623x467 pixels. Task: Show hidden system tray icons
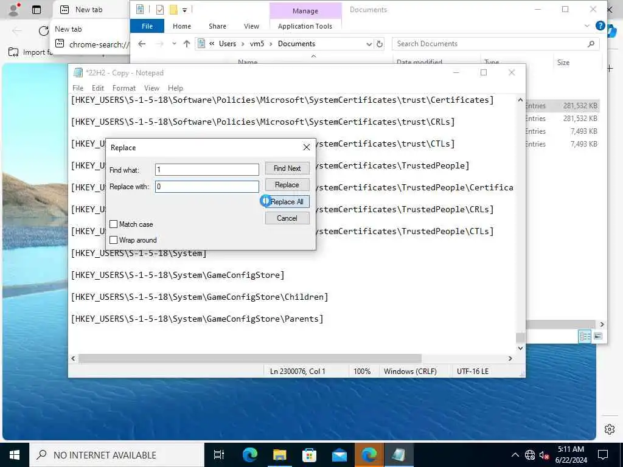(x=515, y=455)
